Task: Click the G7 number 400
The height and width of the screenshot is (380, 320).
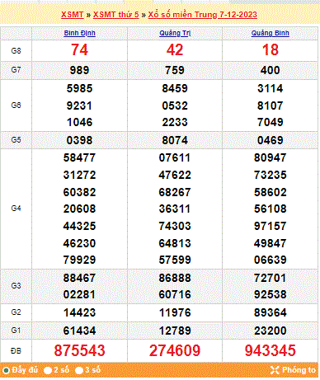Action: point(271,70)
